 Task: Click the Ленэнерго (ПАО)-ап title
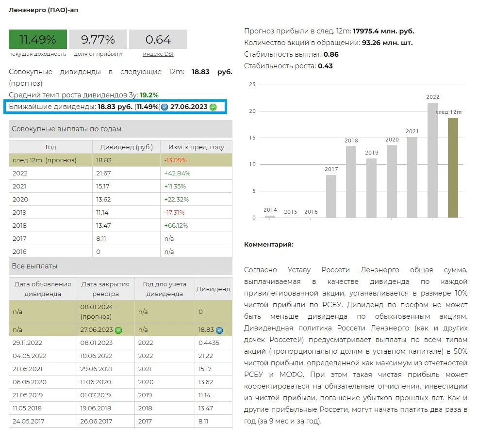(43, 10)
